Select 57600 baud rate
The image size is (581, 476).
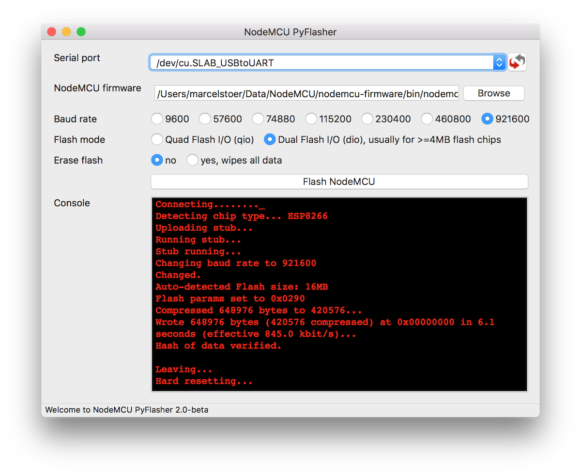click(205, 119)
